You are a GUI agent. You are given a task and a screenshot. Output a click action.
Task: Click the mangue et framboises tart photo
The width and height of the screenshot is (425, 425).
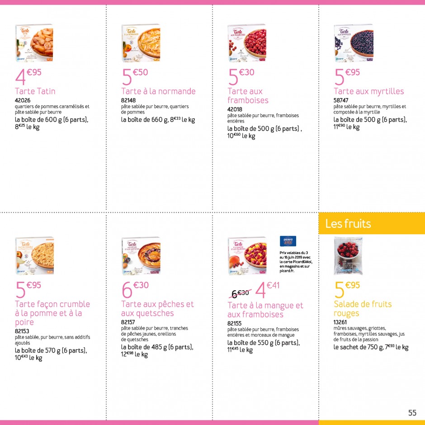tap(247, 256)
